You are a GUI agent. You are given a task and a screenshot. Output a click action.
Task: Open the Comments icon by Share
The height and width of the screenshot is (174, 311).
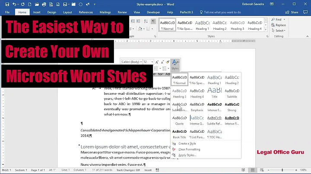coord(305,12)
